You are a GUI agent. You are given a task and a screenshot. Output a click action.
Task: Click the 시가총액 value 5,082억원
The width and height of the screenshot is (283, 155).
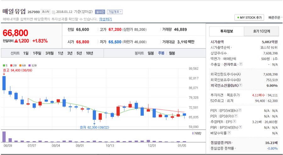pyautogui.click(x=270, y=42)
